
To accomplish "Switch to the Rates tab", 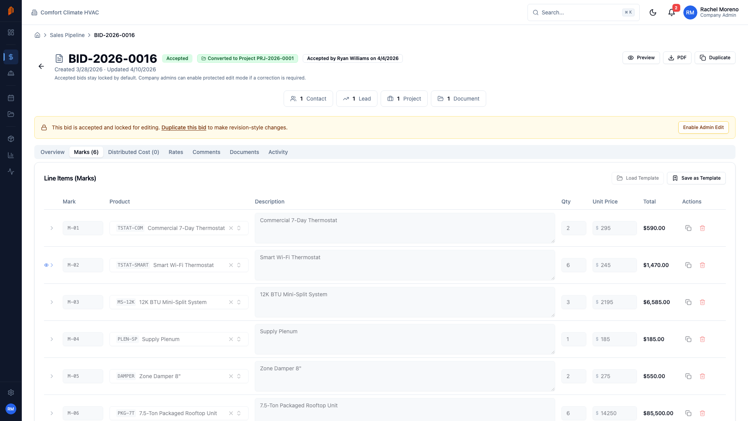I will (x=176, y=152).
